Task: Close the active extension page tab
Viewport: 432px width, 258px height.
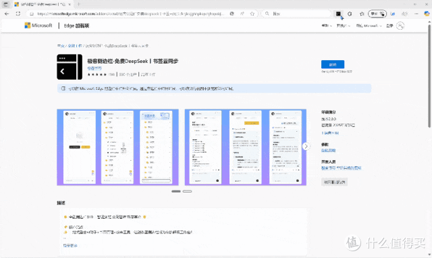Action: tap(70, 5)
